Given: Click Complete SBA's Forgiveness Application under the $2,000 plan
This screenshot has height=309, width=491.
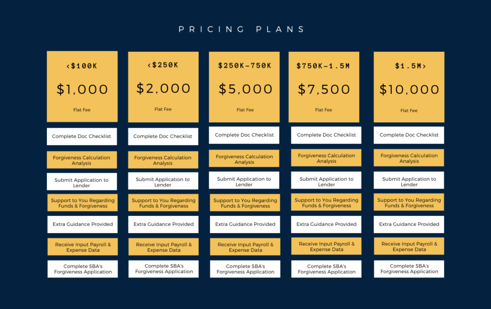Looking at the screenshot, I should [x=164, y=269].
